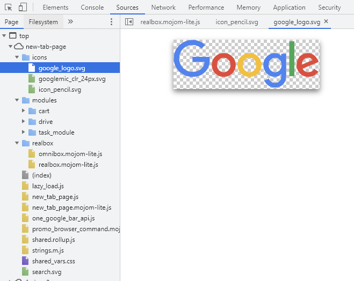This screenshot has width=354, height=281.
Task: Click the realbox folder icon
Action: coord(26,143)
